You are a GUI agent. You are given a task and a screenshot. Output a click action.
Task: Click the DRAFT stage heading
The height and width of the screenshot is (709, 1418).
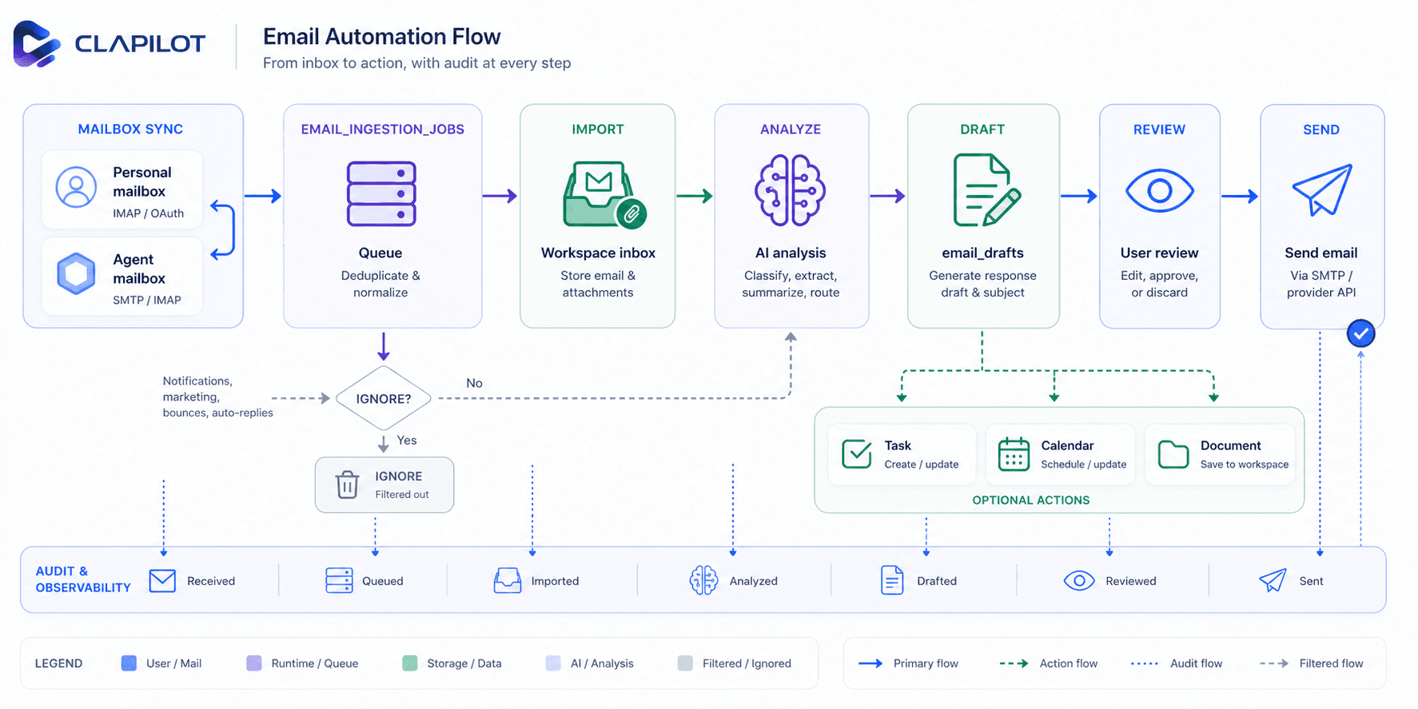(x=982, y=129)
